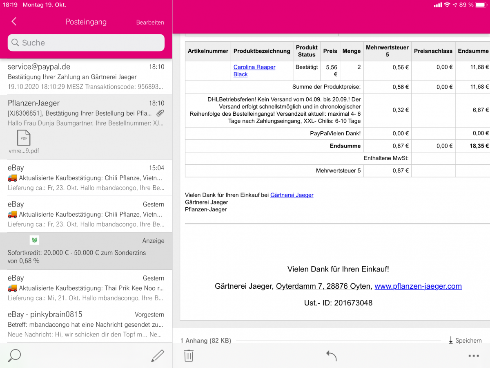This screenshot has height=368, width=490.
Task: Tap the Posteingang title
Action: tap(86, 22)
